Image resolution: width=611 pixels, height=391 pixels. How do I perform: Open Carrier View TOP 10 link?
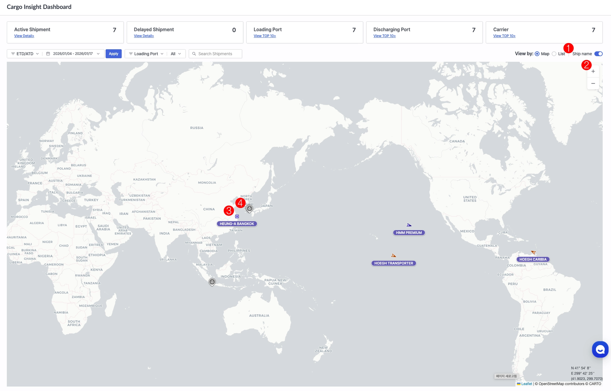[x=504, y=36]
